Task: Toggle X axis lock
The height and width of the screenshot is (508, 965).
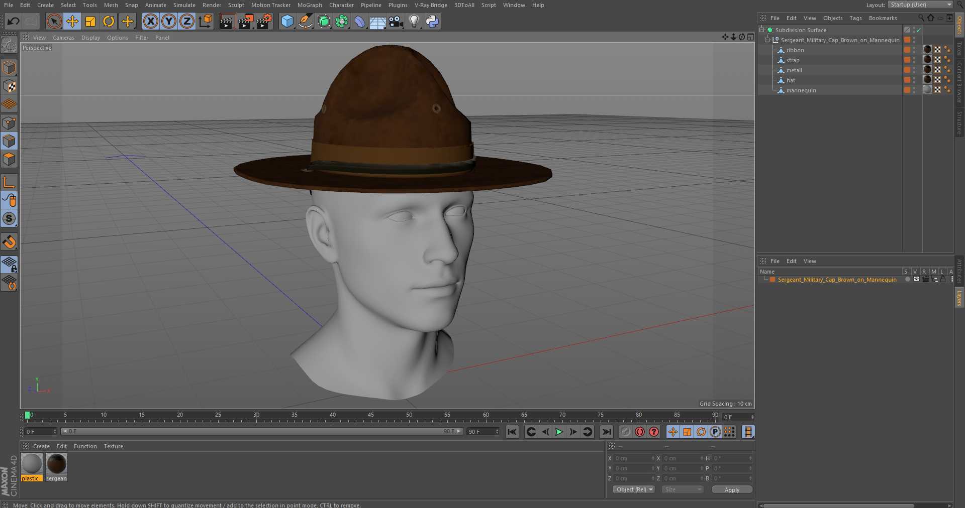Action: (x=150, y=21)
